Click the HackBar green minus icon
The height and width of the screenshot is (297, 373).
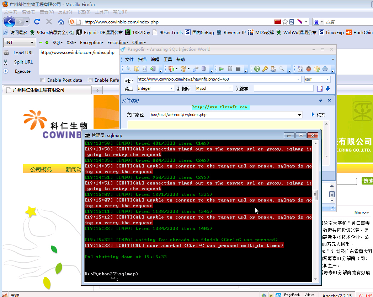tap(41, 43)
